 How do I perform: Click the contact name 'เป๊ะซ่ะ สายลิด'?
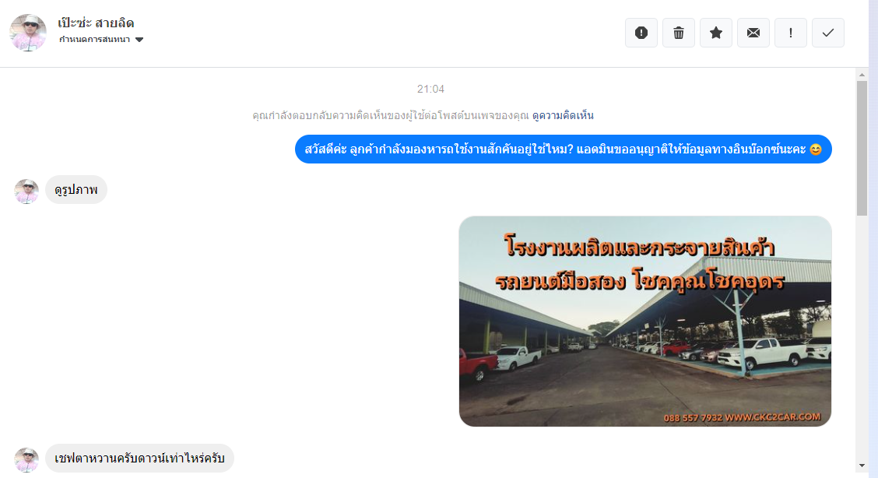pyautogui.click(x=96, y=23)
